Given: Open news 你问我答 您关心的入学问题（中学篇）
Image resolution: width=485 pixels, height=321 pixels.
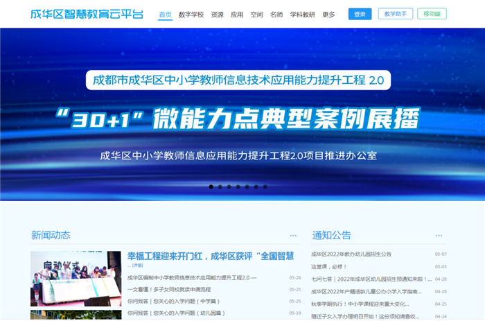Looking at the screenshot, I should pos(173,301).
